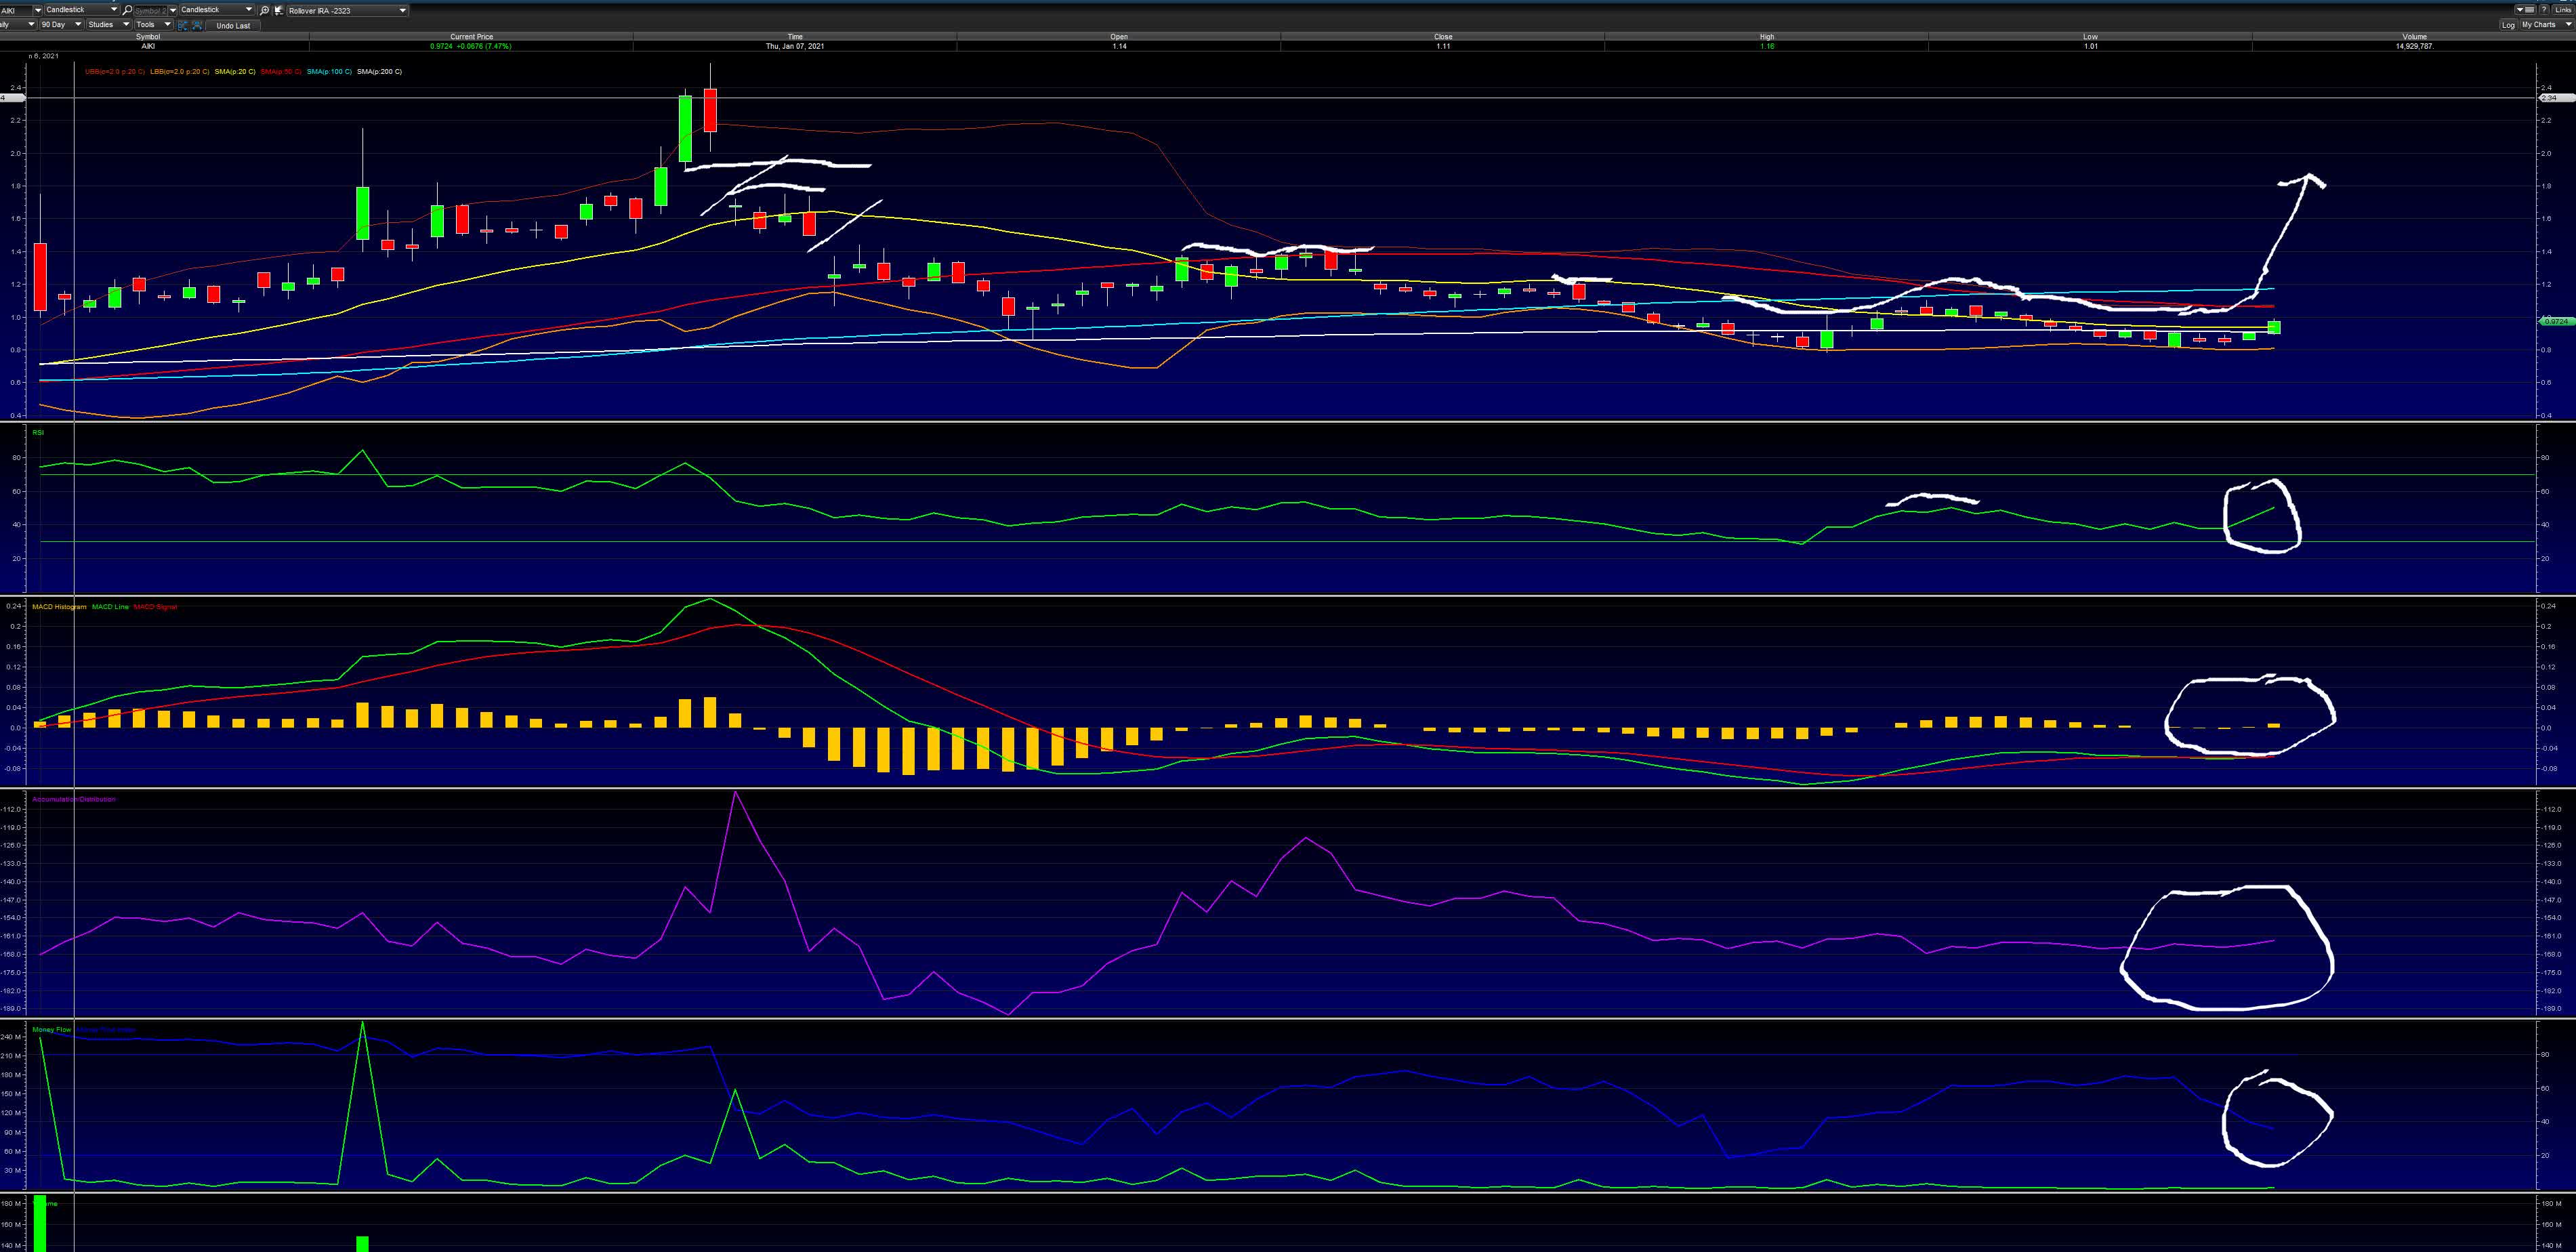Click the 0.9724 +0.0676 (7.47%) price value
The image size is (2576, 1252).
coord(471,46)
